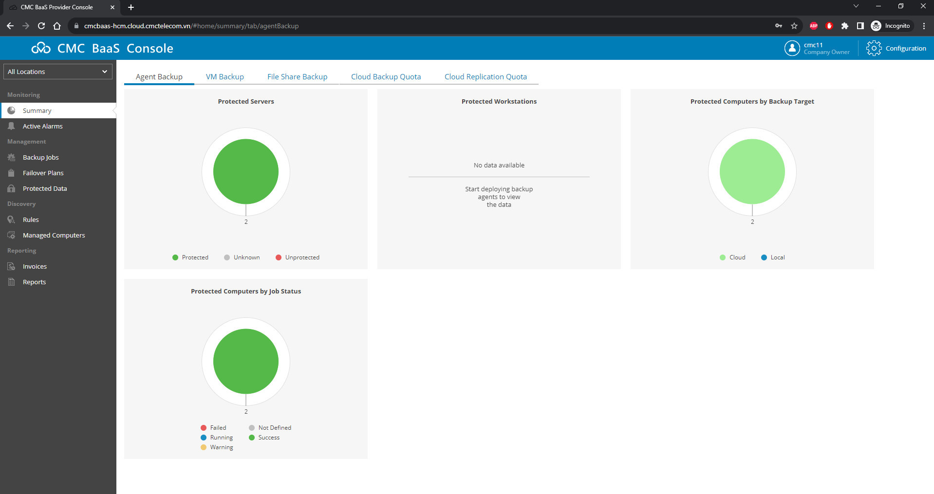
Task: Toggle Unprotected series in Protected Servers legend
Action: tap(298, 257)
